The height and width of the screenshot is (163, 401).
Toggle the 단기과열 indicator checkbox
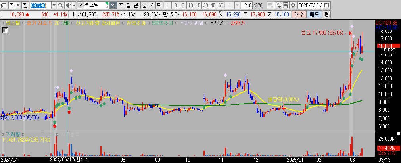tap(176, 23)
